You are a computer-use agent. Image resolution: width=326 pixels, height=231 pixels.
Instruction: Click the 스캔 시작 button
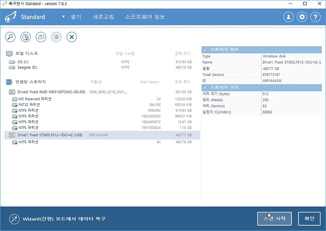coord(274,219)
